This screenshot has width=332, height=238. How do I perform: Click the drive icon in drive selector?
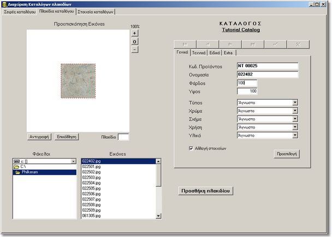point(16,161)
